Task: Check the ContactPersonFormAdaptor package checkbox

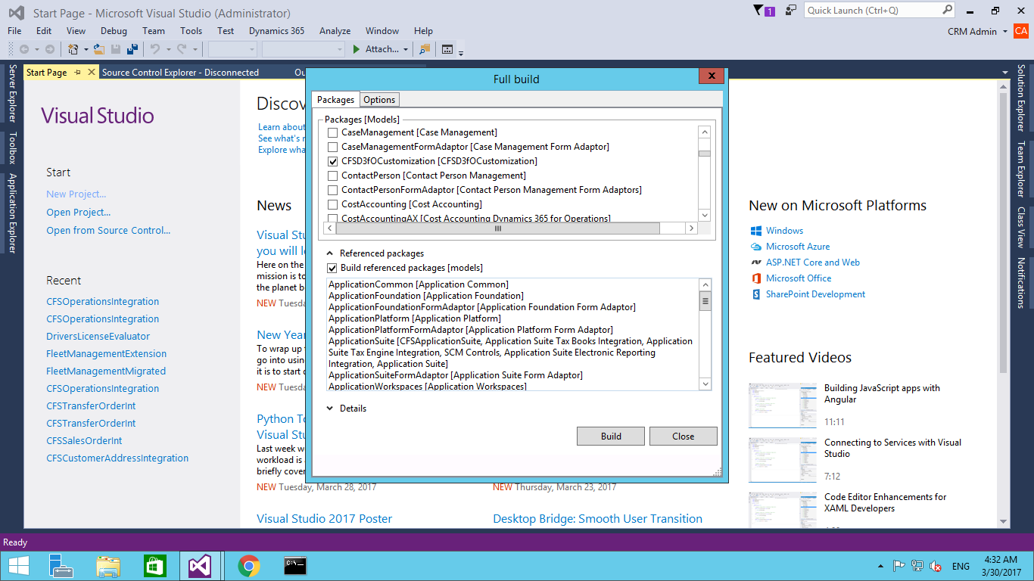Action: pyautogui.click(x=332, y=190)
